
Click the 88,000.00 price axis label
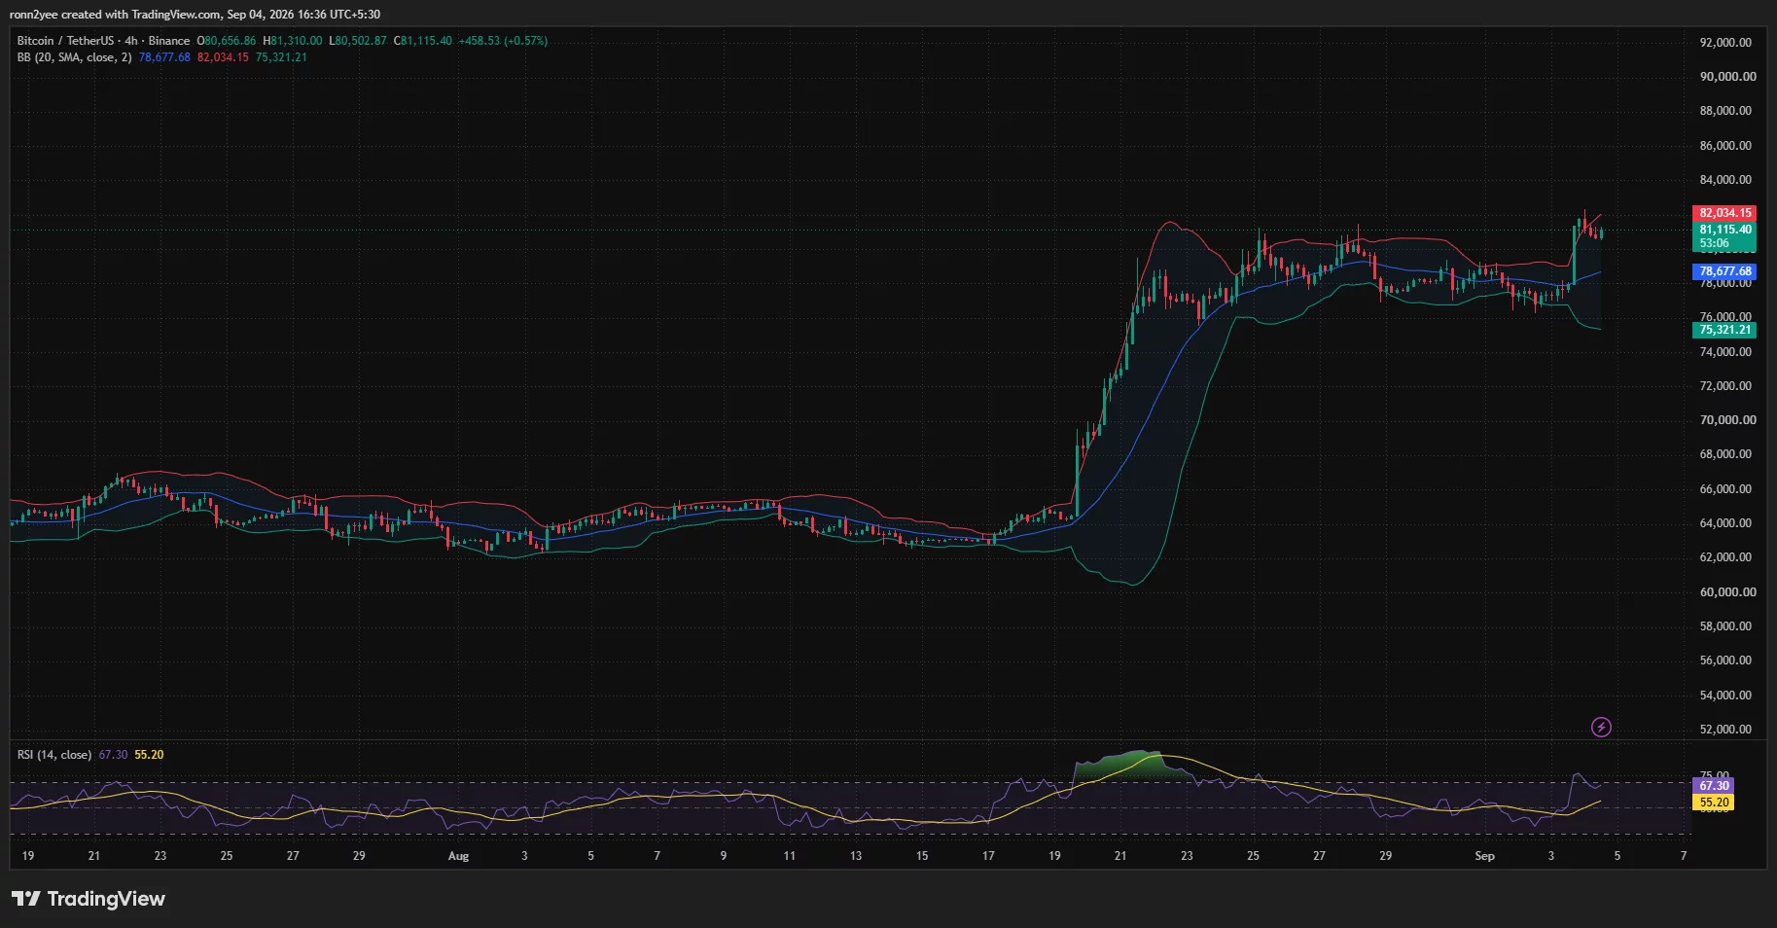click(x=1725, y=111)
